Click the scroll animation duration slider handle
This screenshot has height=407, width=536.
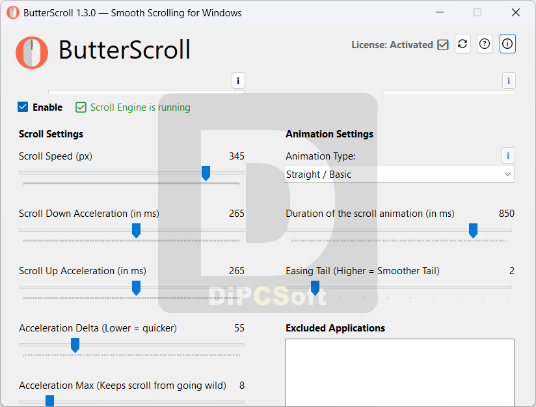click(x=473, y=231)
